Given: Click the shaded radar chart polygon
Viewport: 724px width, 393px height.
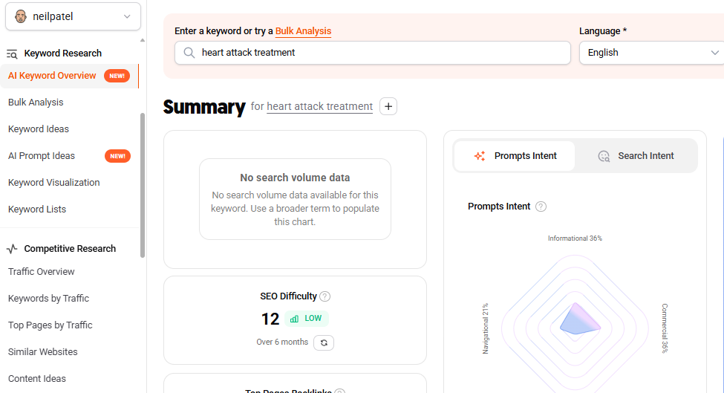Looking at the screenshot, I should tap(580, 319).
